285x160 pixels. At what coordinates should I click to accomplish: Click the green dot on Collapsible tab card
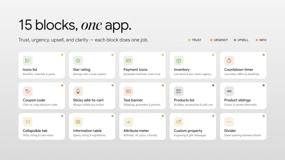pos(62,116)
